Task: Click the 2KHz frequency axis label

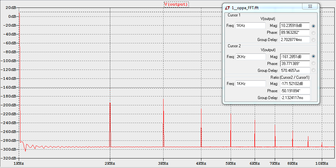Action: (x=110, y=163)
